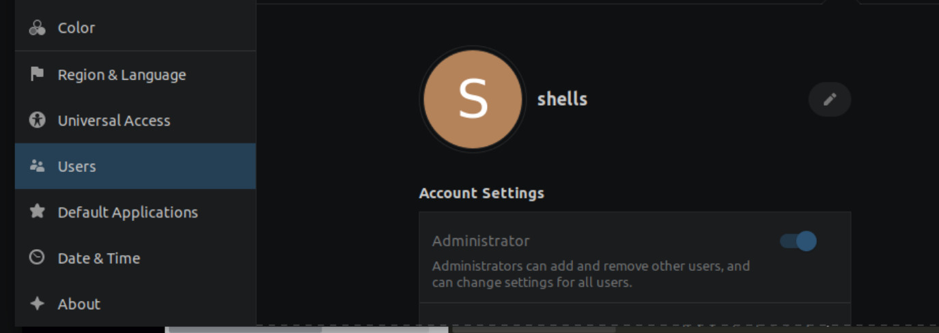Click the Account Settings heading

click(x=481, y=193)
